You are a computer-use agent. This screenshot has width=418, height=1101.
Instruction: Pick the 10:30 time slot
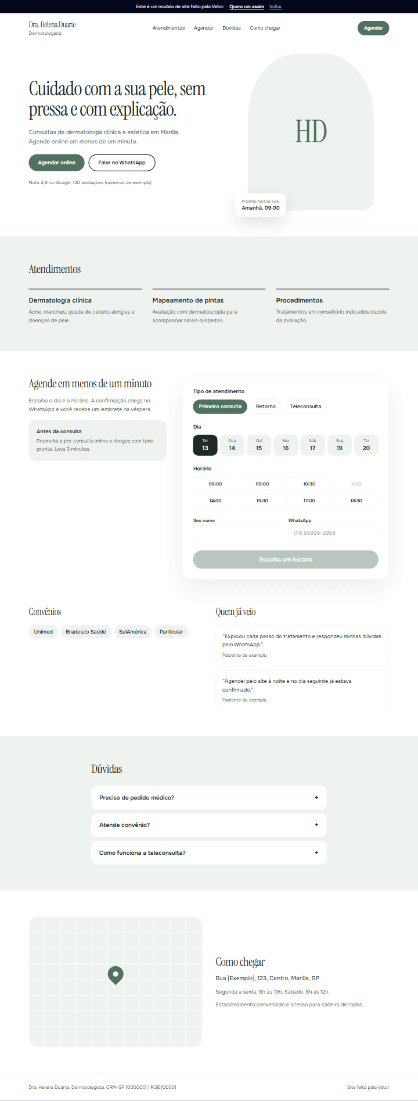pos(309,484)
